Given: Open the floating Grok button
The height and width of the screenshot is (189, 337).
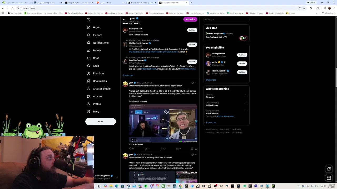Looking at the screenshot, I should click(329, 169).
